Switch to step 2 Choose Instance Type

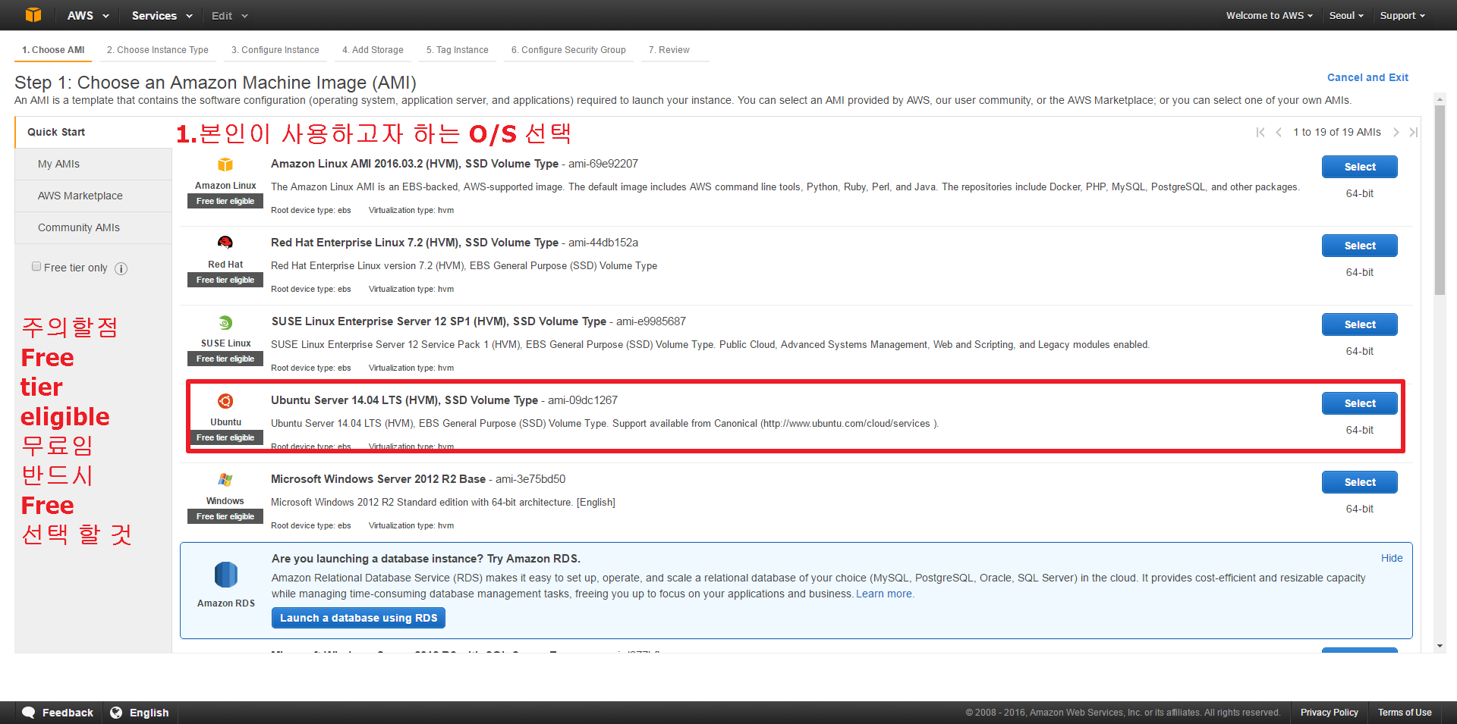(157, 50)
